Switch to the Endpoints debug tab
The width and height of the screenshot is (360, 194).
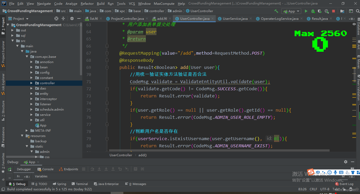click(69, 169)
